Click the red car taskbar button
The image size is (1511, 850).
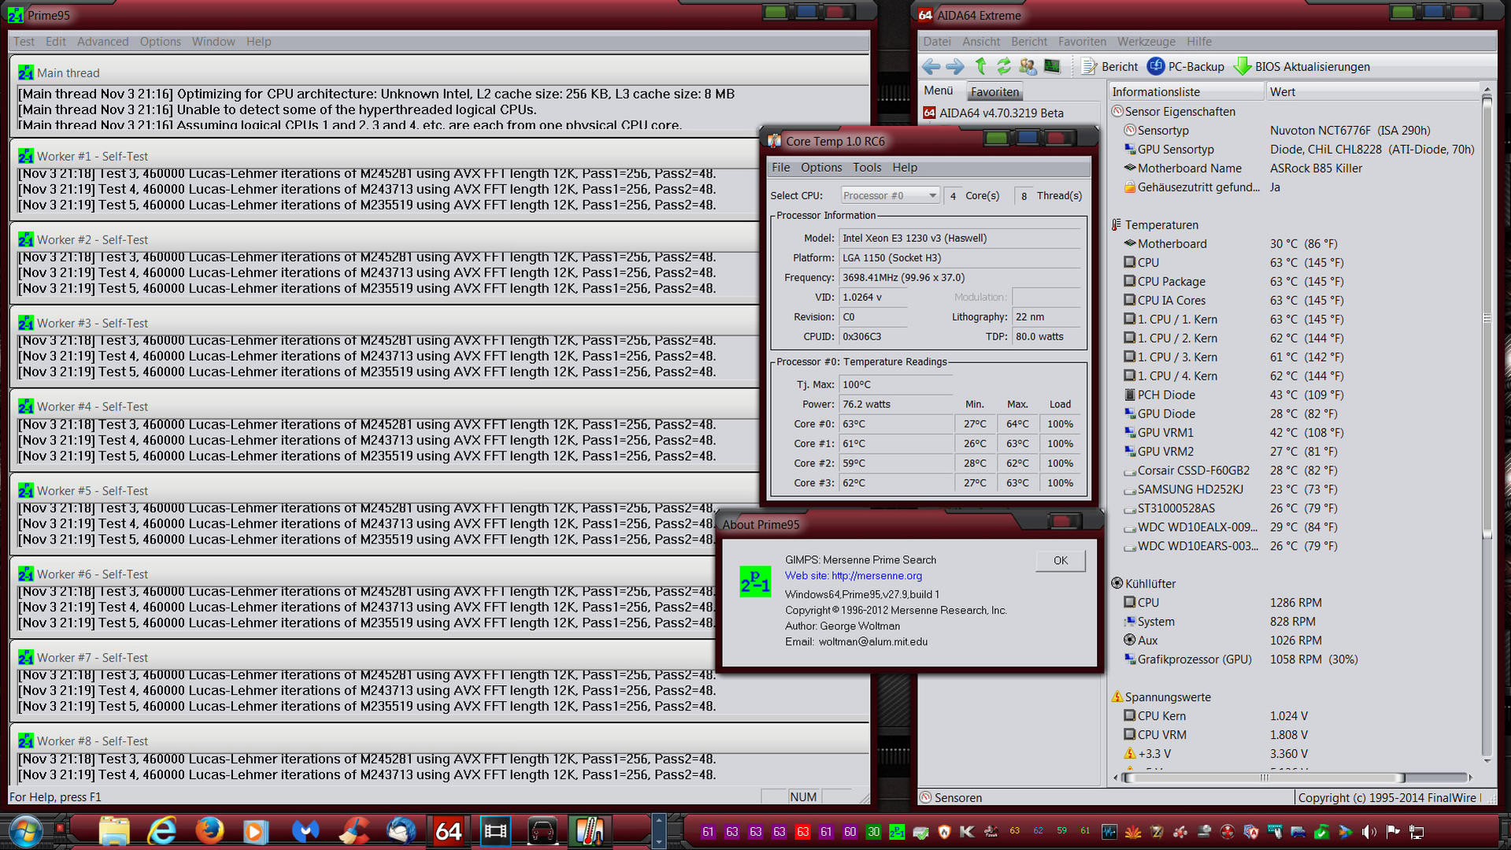[x=543, y=832]
